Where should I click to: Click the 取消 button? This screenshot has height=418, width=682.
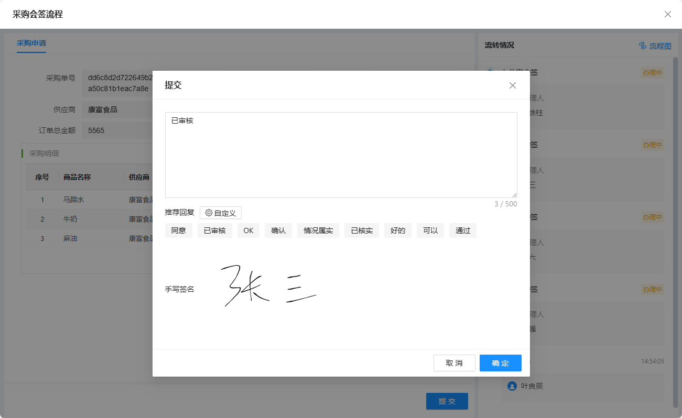pyautogui.click(x=454, y=363)
